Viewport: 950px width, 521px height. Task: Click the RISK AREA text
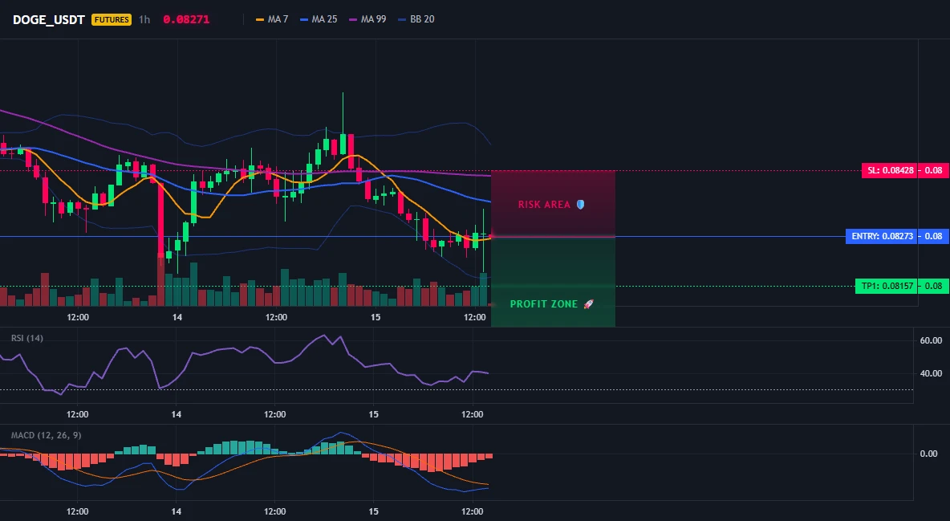(544, 205)
